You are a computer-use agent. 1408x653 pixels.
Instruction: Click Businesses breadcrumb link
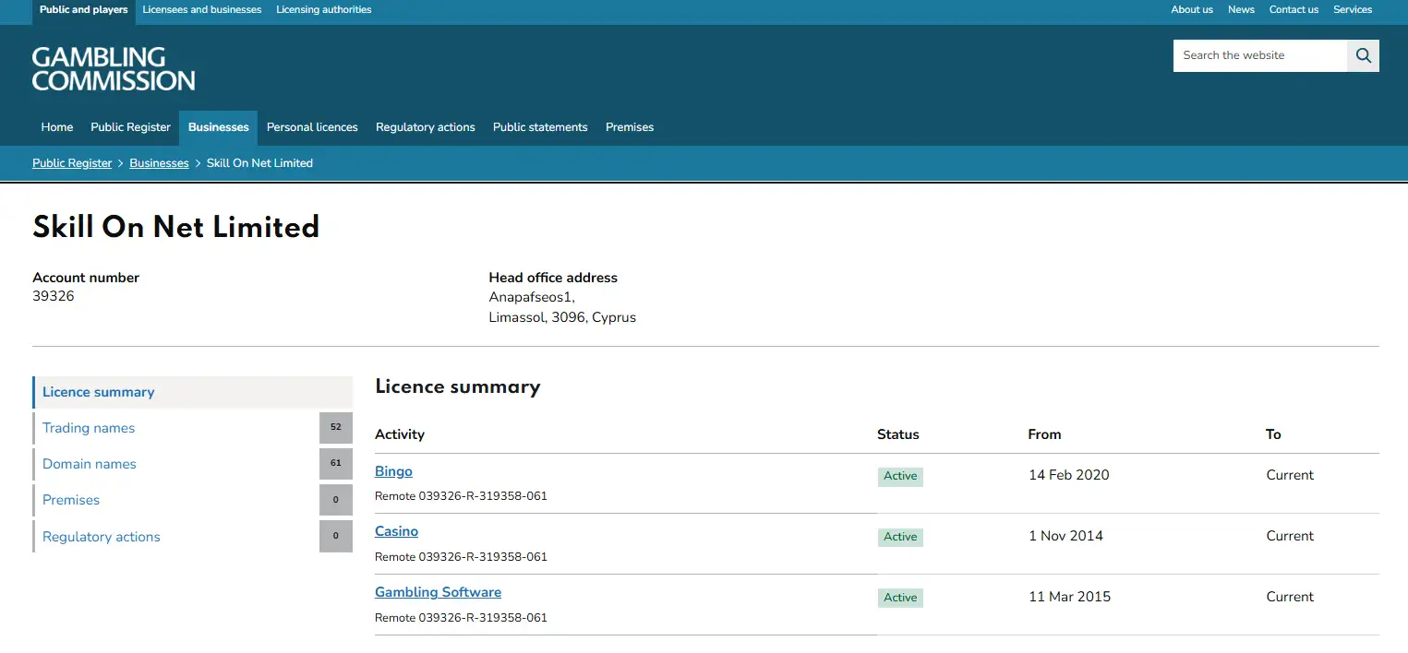[159, 163]
